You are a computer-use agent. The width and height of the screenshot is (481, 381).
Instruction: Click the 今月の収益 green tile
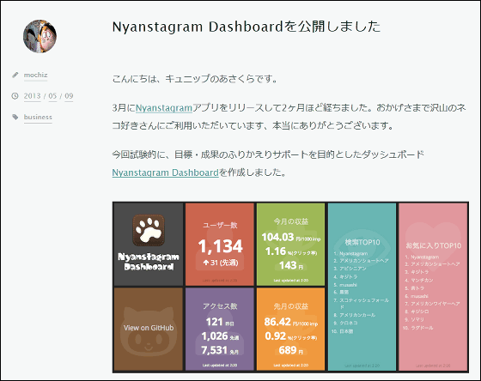(x=290, y=245)
